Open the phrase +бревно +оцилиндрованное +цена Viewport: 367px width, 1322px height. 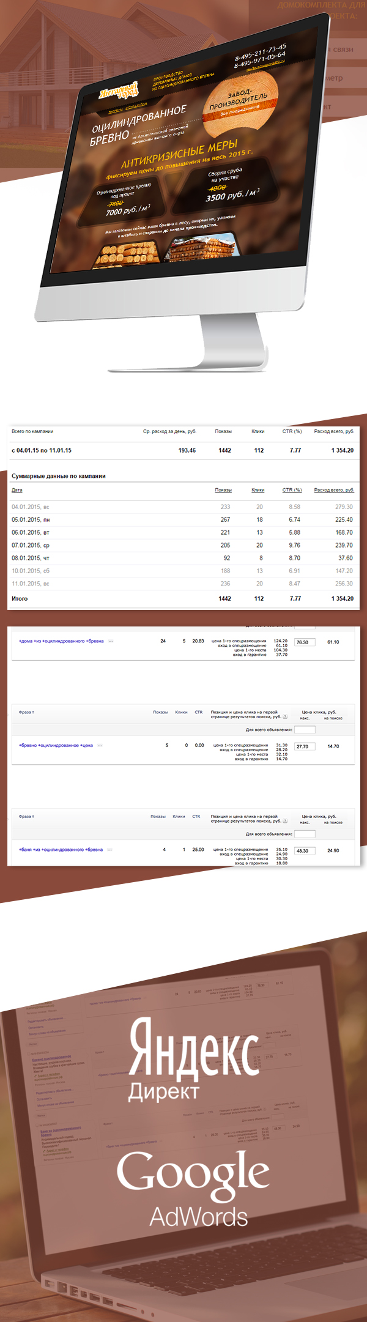56,746
